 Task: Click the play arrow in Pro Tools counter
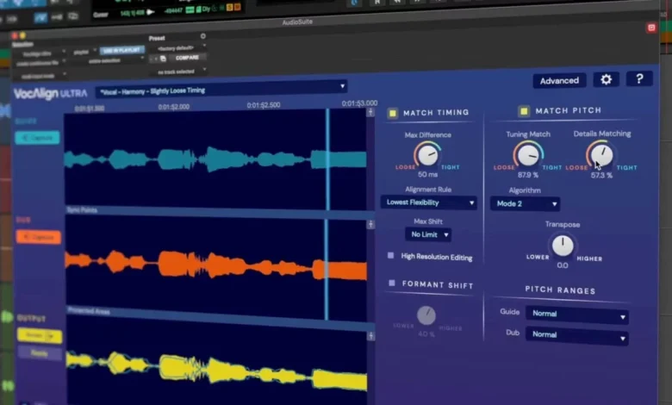pyautogui.click(x=151, y=12)
